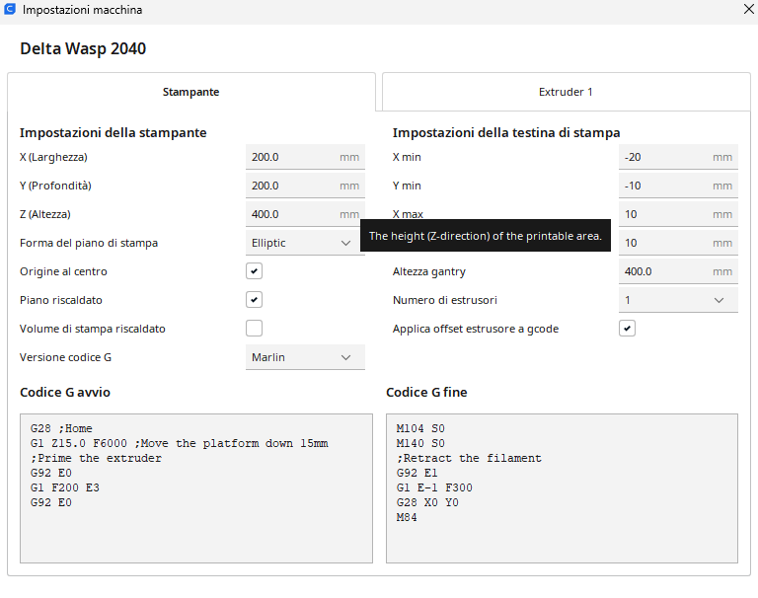
Task: Toggle Origine al centro checkbox
Action: (x=255, y=271)
